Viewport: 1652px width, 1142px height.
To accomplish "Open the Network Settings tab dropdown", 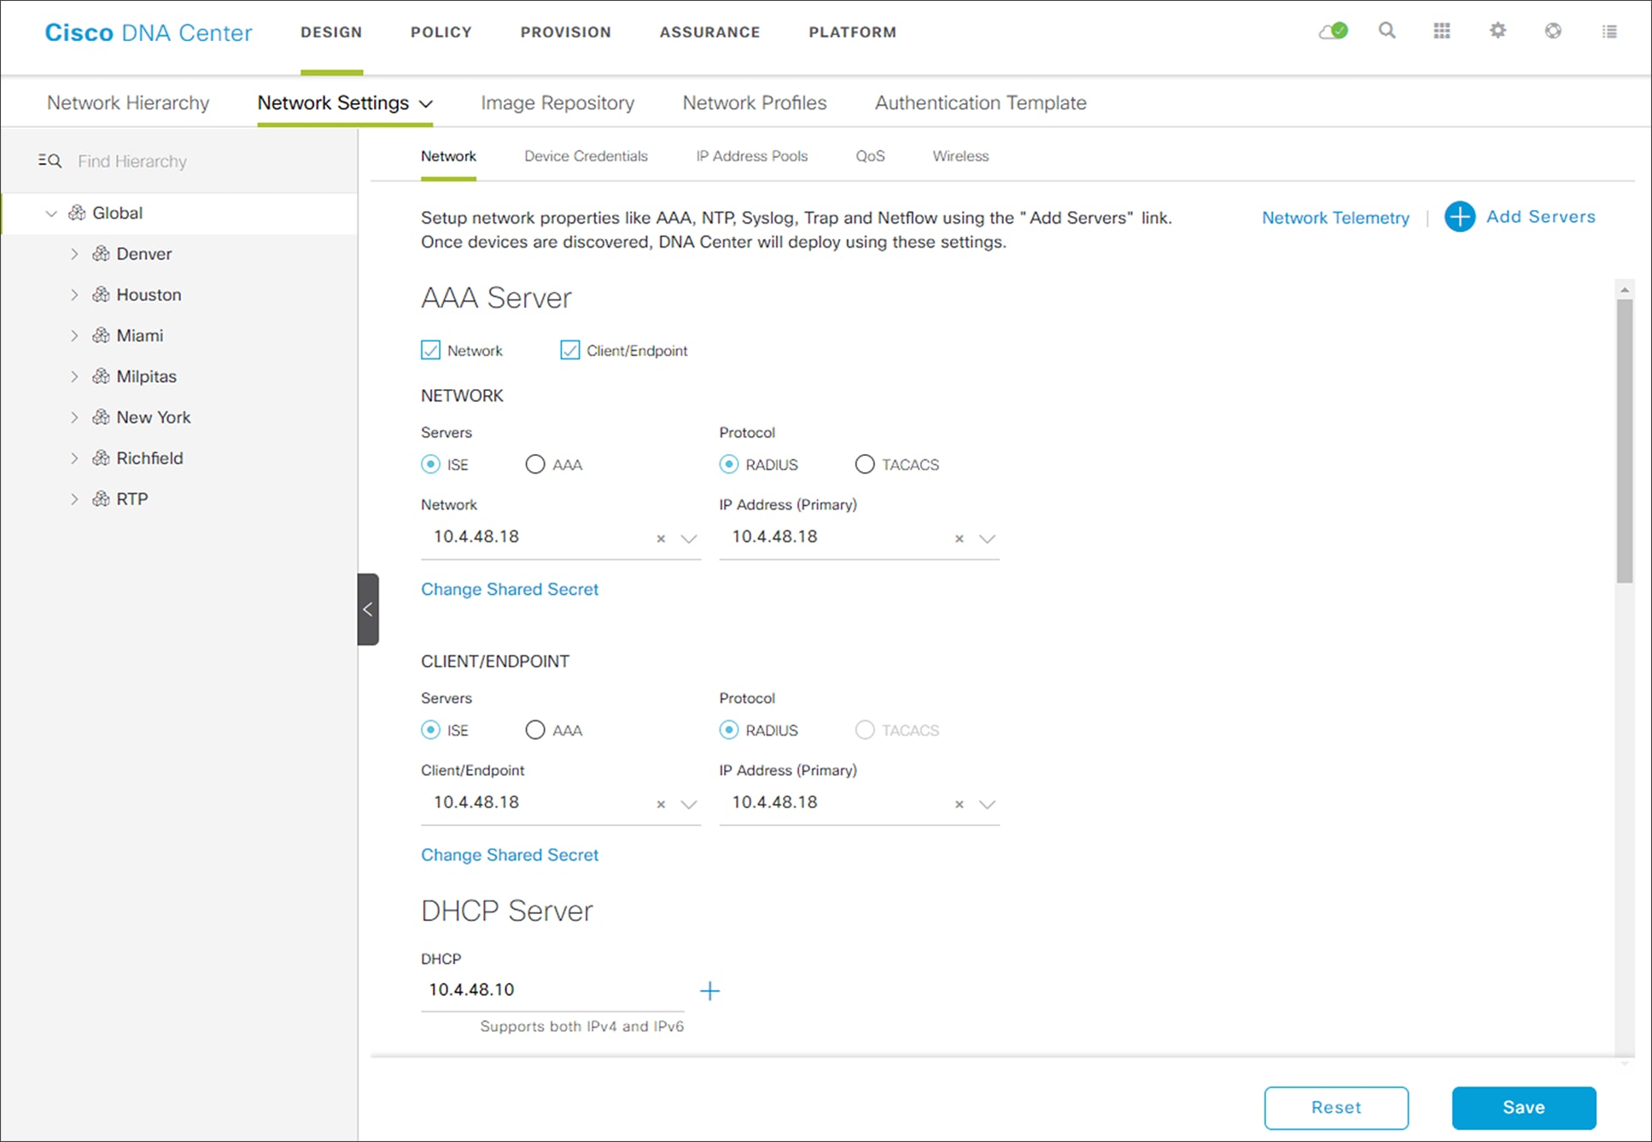I will pyautogui.click(x=426, y=104).
